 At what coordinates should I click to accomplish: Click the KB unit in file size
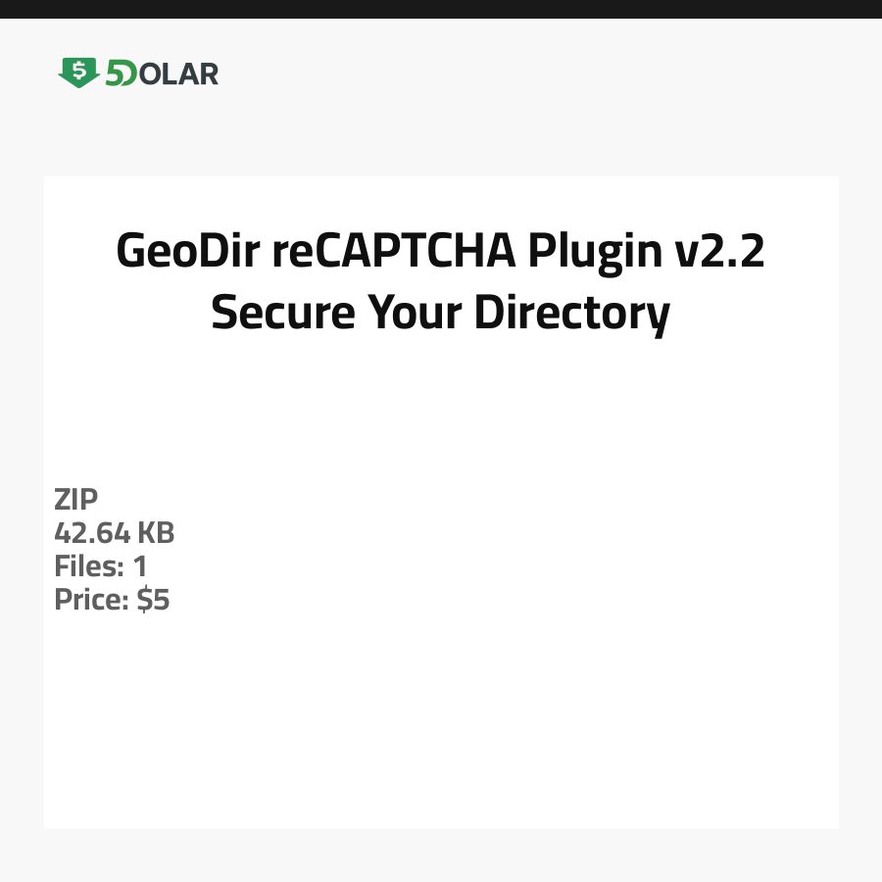156,533
